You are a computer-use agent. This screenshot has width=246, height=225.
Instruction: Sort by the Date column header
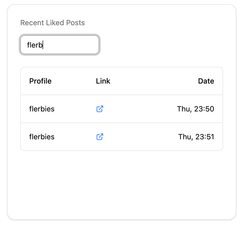tap(206, 81)
